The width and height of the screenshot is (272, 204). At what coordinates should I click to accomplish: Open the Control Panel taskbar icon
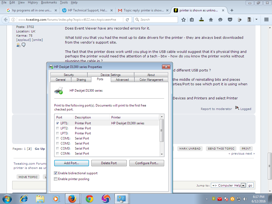click(x=121, y=199)
